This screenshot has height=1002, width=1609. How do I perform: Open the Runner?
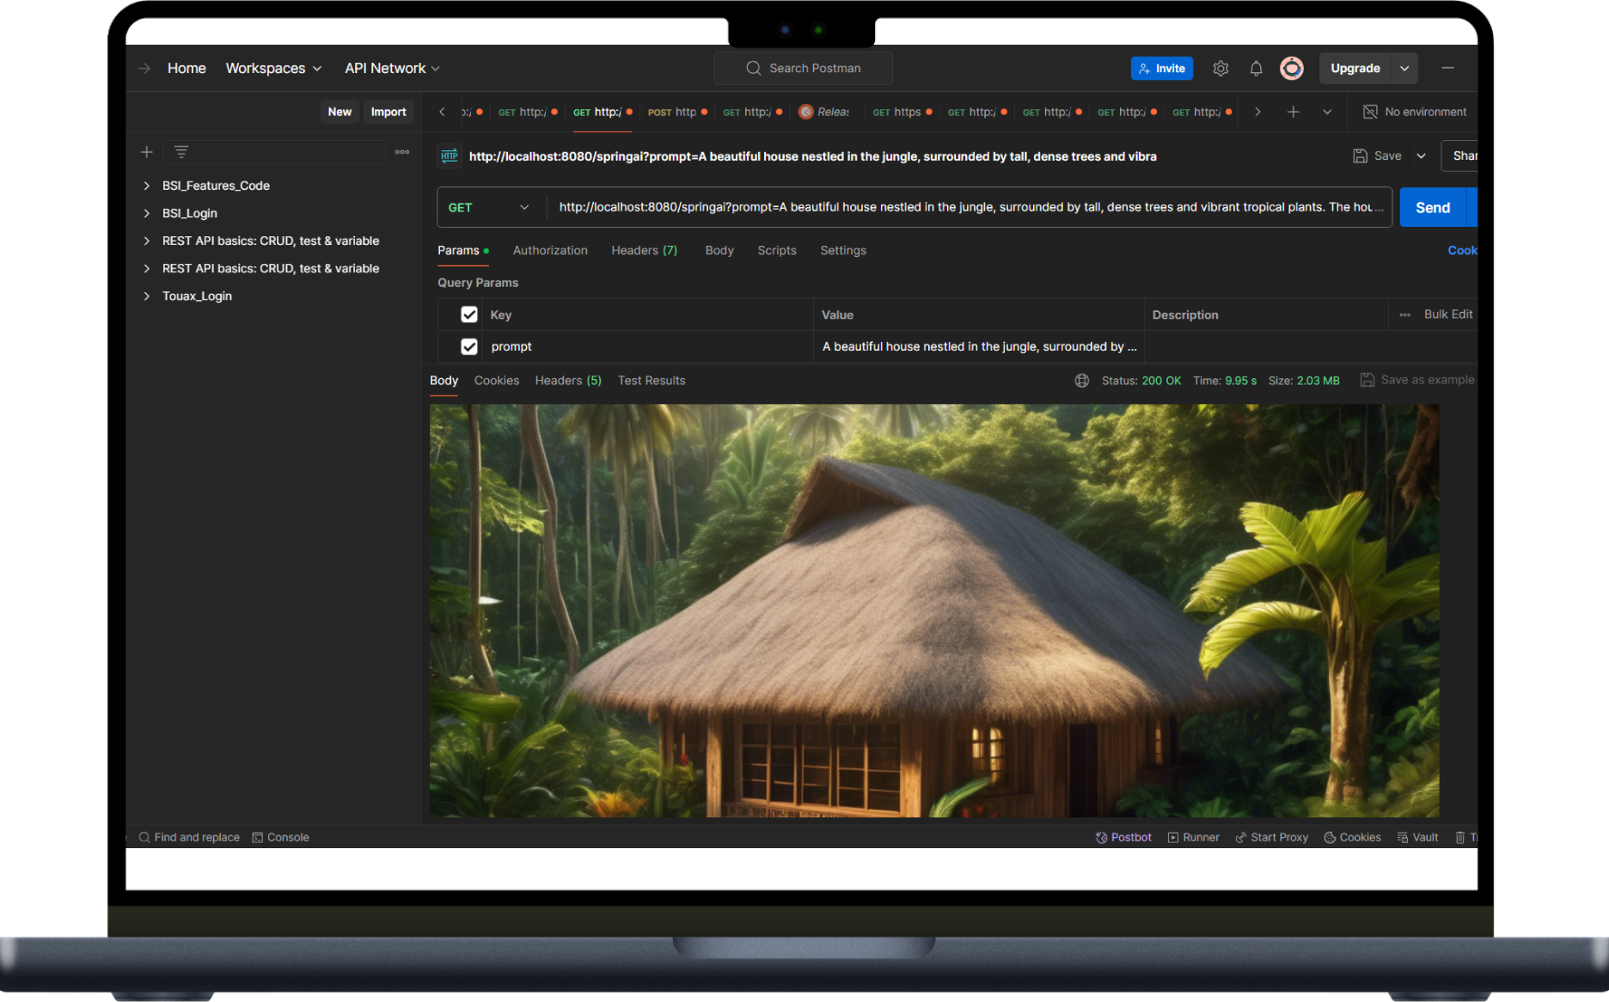[1193, 837]
